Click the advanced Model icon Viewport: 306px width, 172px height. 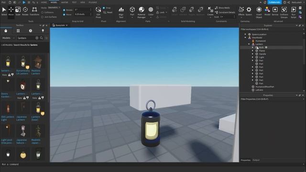pyautogui.click(x=267, y=11)
